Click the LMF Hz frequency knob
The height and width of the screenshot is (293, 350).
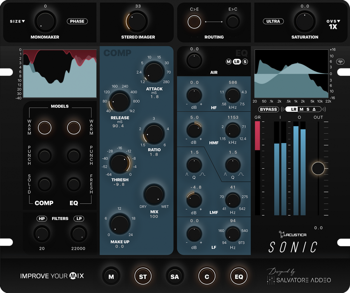click(x=233, y=200)
